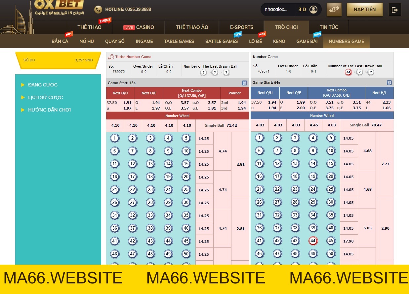Open TIN TỨC menu
This screenshot has height=294, width=409.
pyautogui.click(x=329, y=27)
